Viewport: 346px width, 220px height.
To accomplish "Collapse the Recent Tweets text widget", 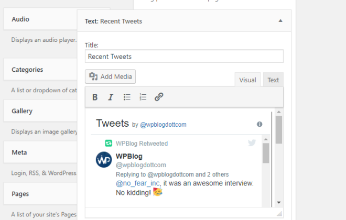I will [280, 21].
